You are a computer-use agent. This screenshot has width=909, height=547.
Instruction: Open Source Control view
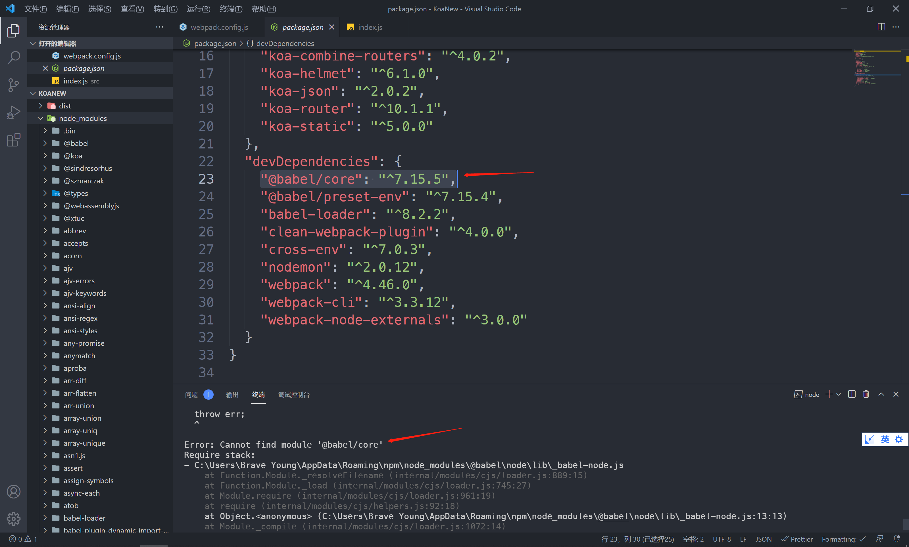pyautogui.click(x=13, y=85)
